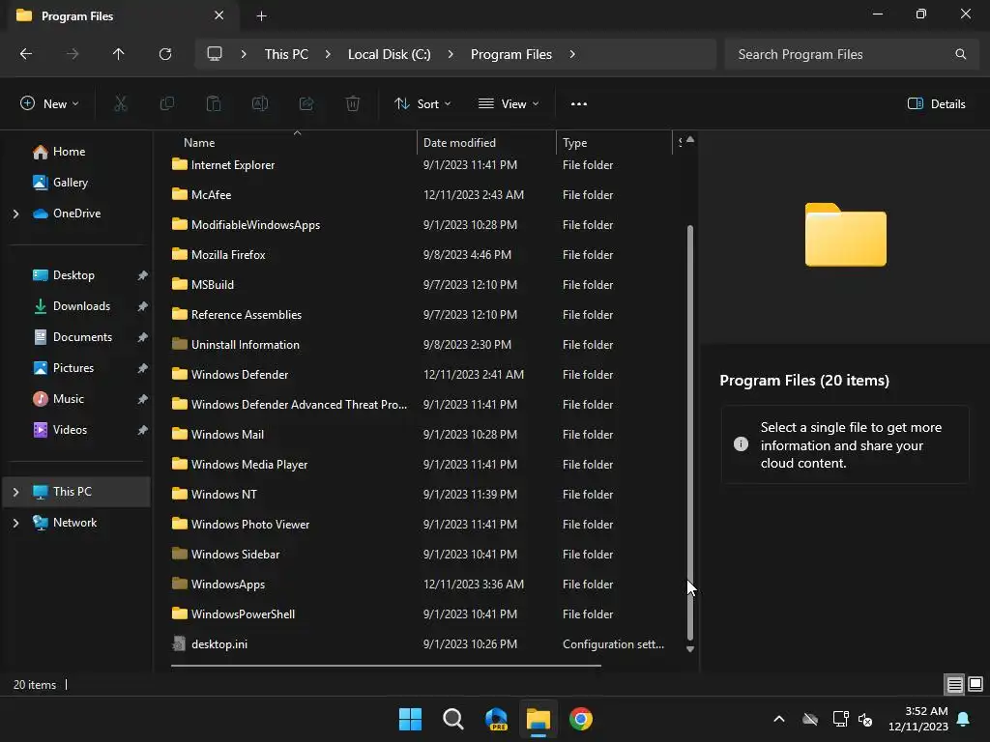Click the forward navigation arrow

pos(73,54)
